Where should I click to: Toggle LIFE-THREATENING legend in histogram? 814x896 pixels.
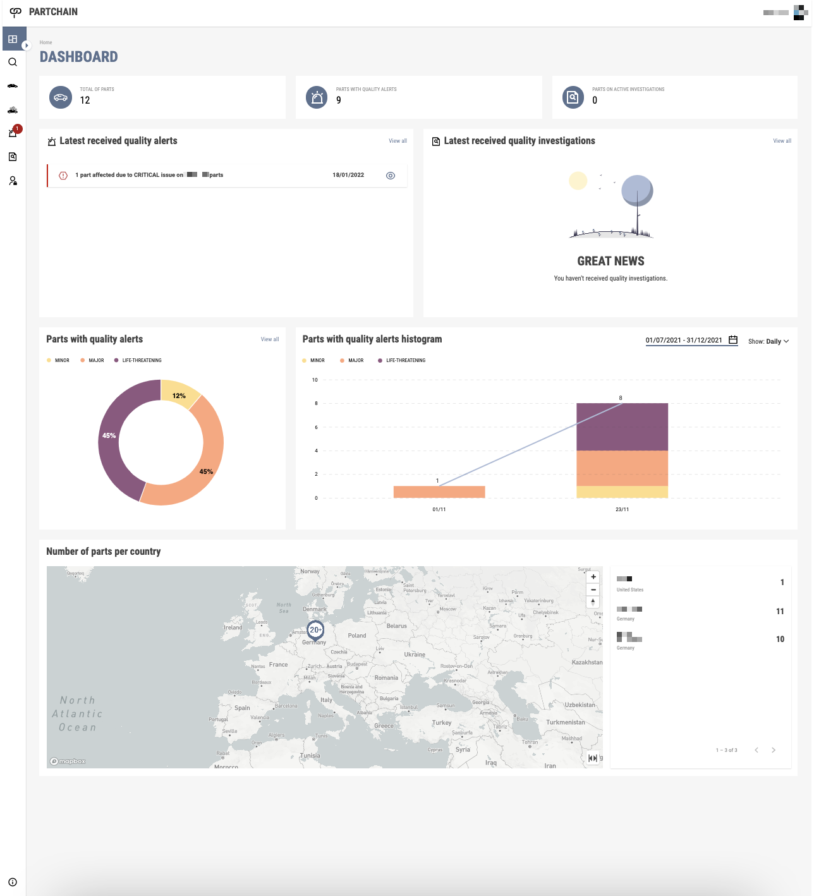[402, 360]
